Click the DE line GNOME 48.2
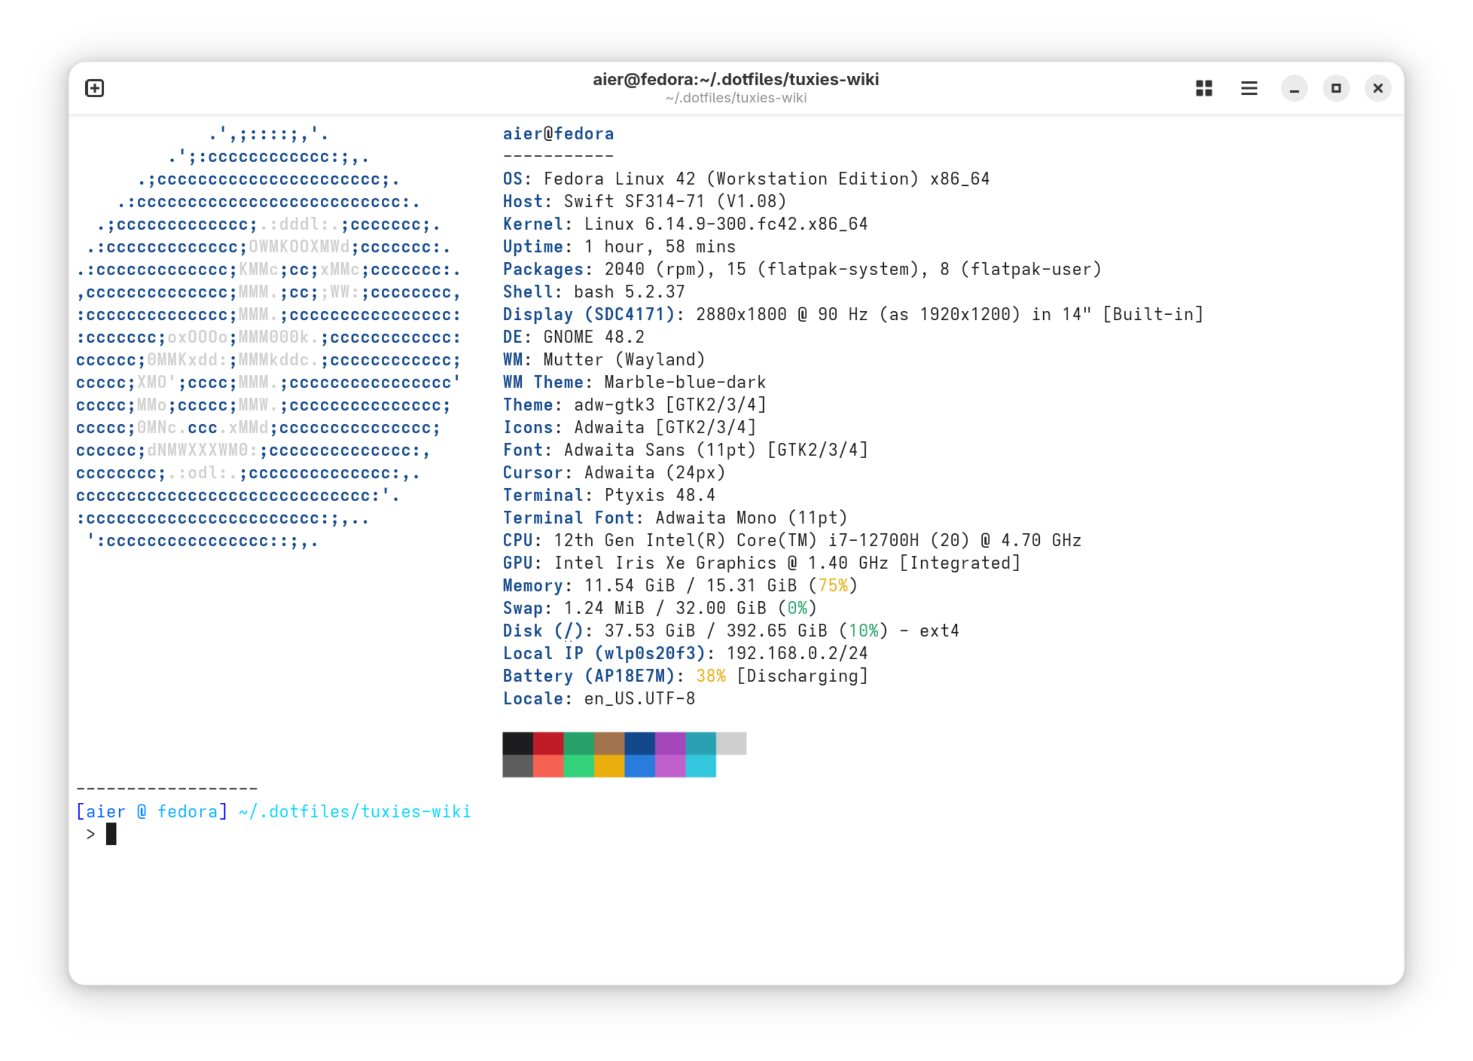 pos(573,337)
